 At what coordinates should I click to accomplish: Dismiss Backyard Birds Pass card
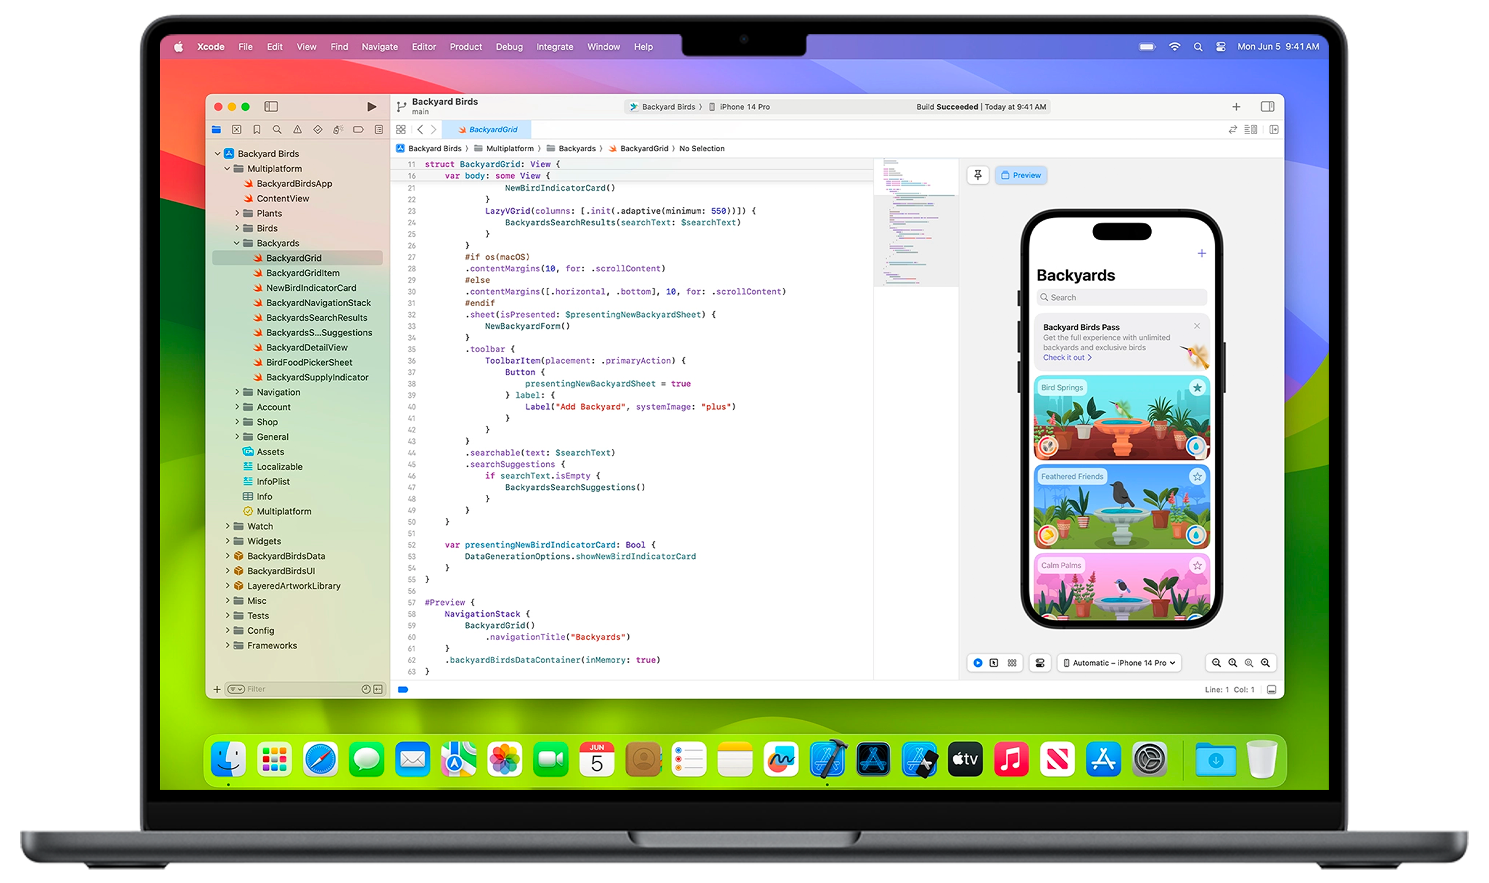(1196, 326)
